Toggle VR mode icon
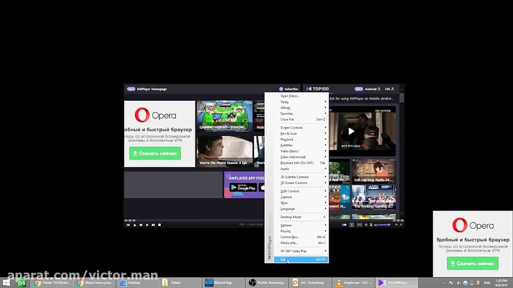 359,225
